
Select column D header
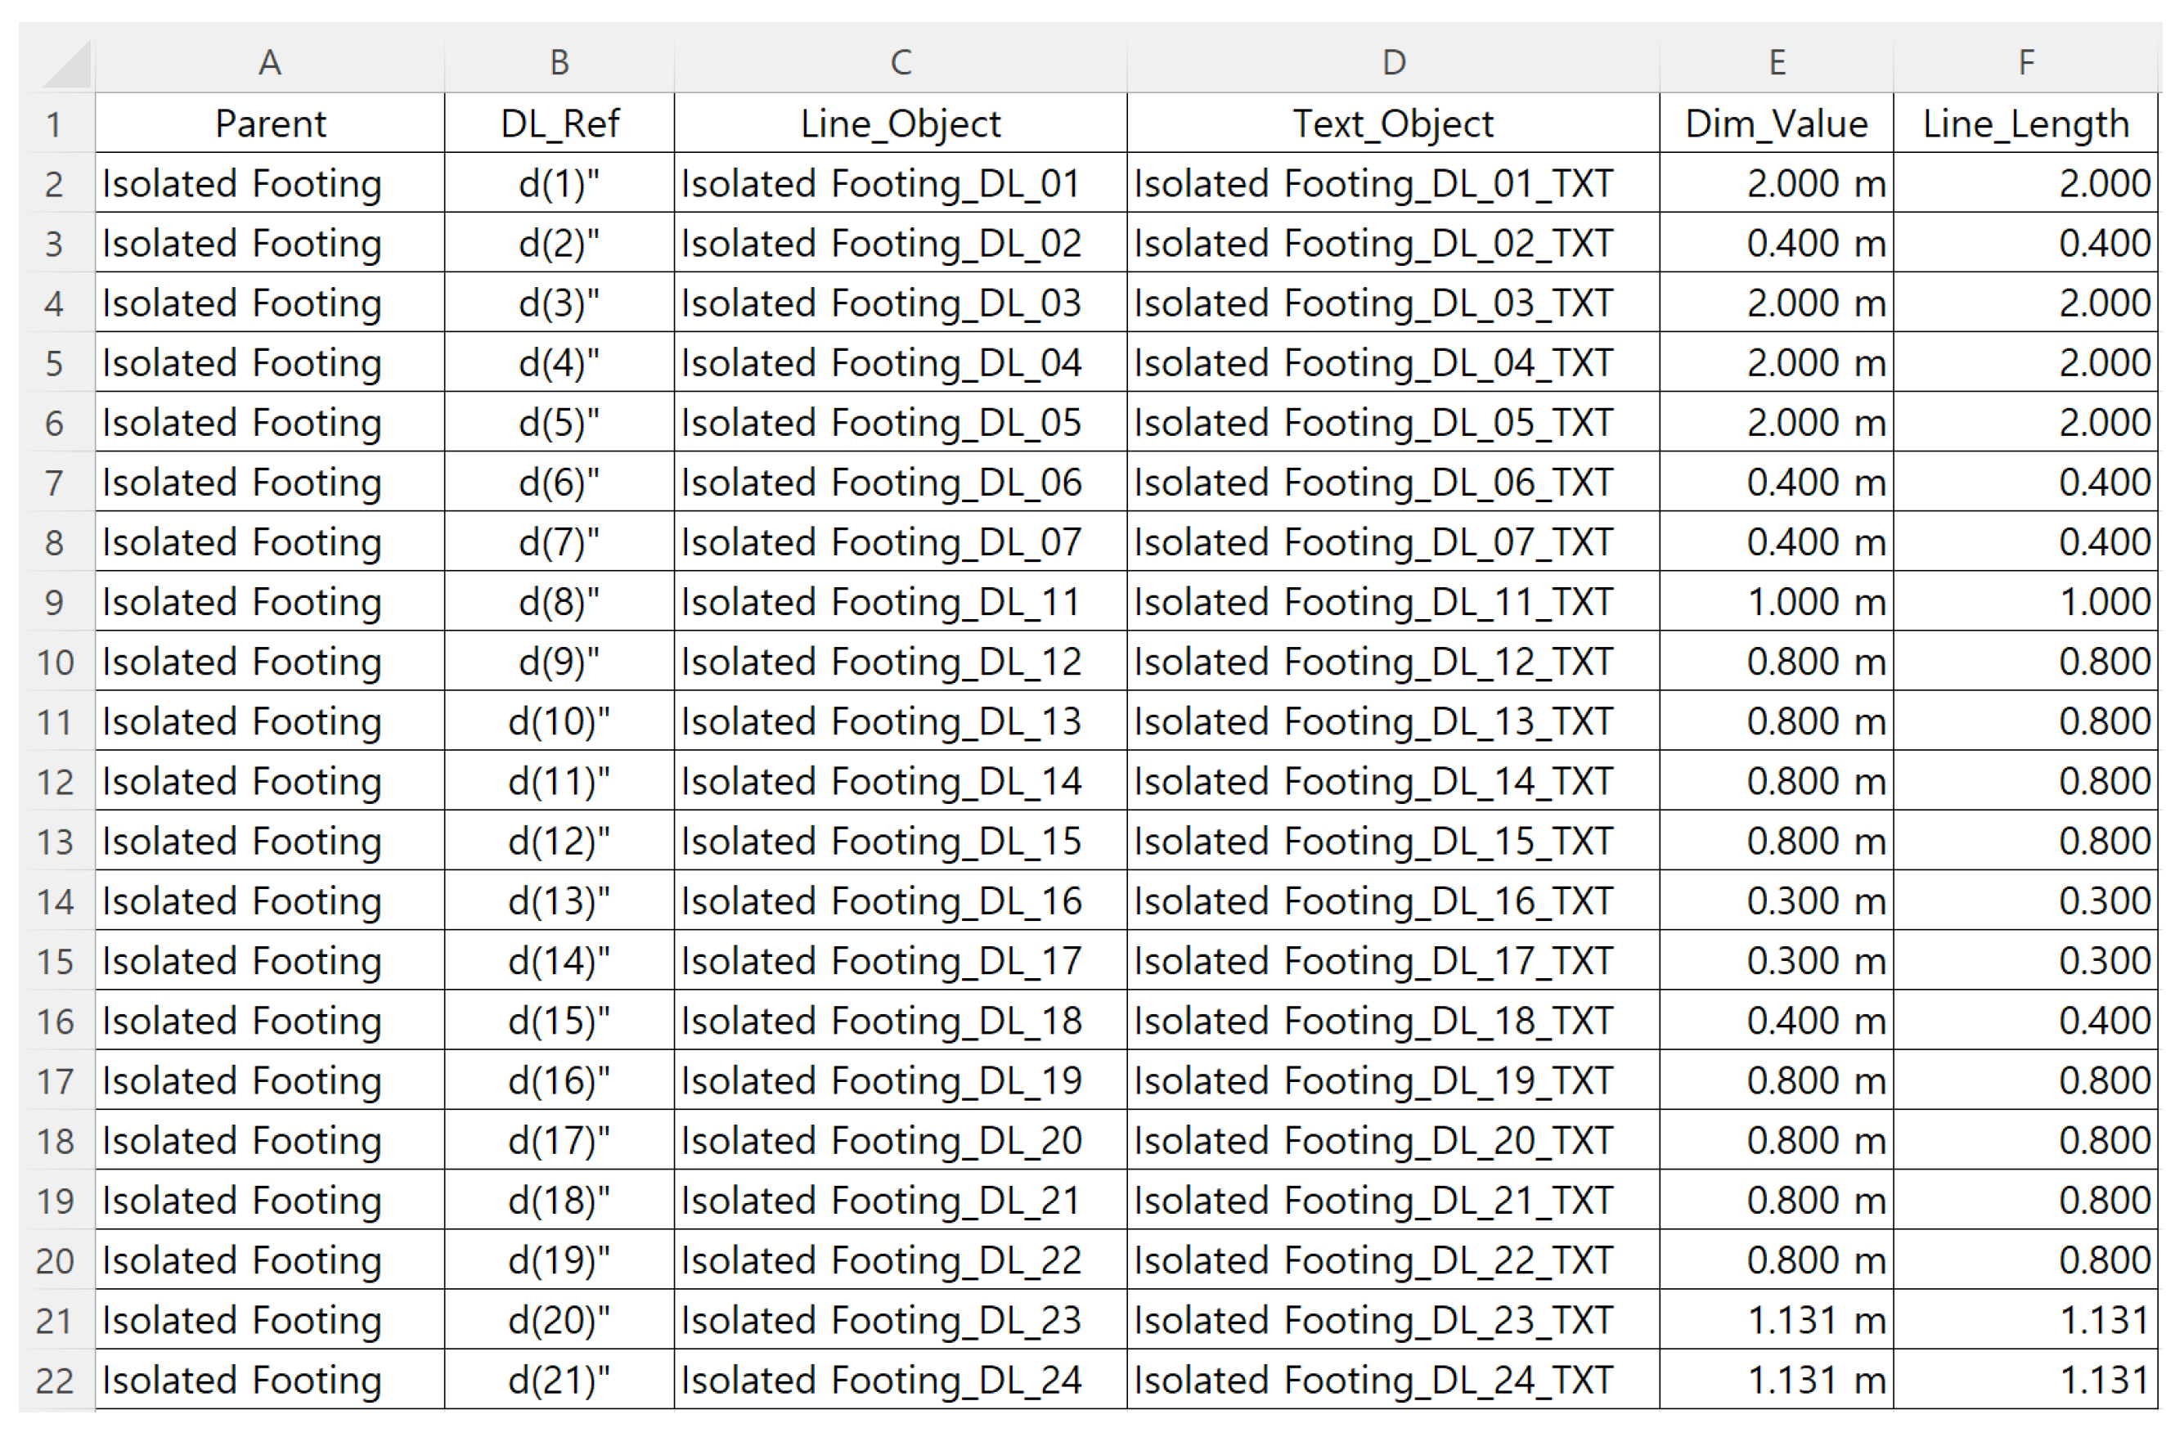pyautogui.click(x=1393, y=62)
